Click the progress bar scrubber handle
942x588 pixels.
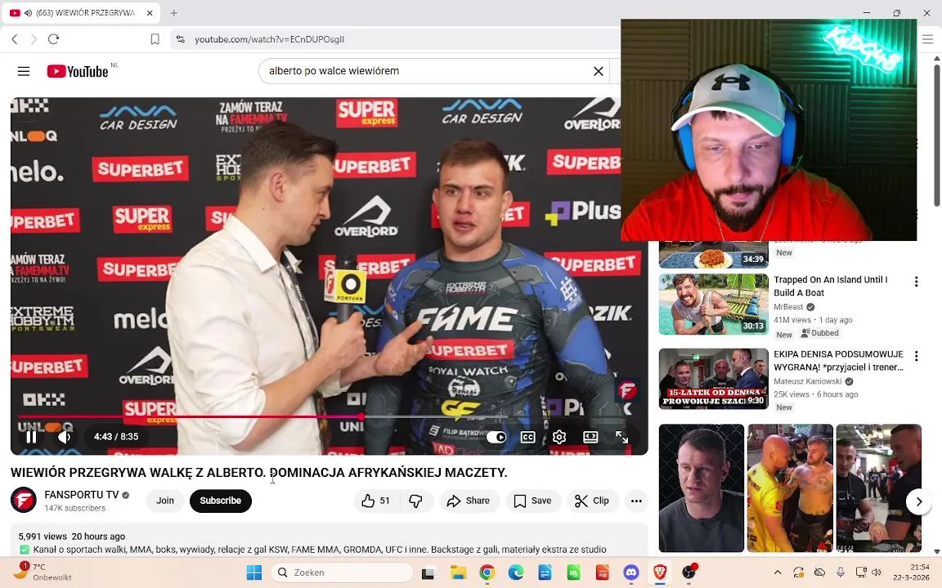pos(361,416)
